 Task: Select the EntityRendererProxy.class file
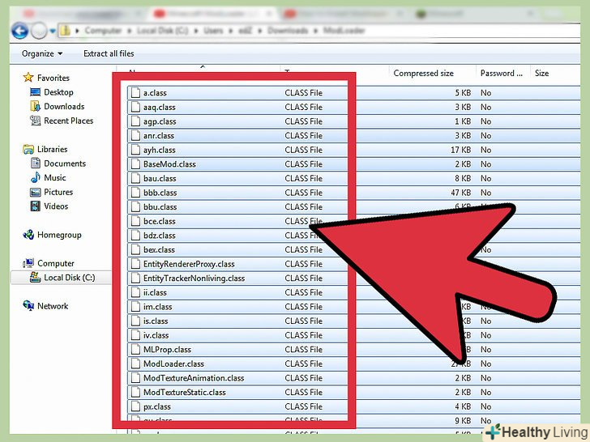pyautogui.click(x=189, y=264)
